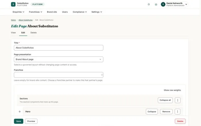
Task: Open the notifications bell
Action: click(149, 4)
